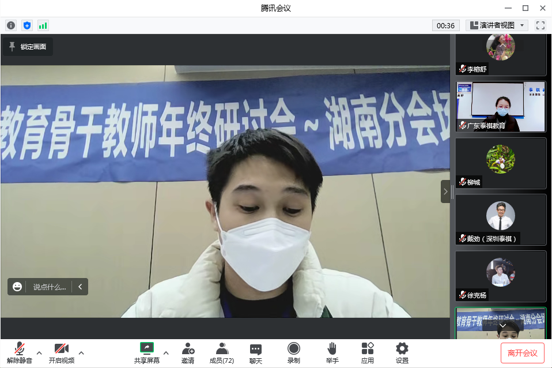Click the blue security shield icon
Viewport: 552px width, 368px height.
(27, 25)
